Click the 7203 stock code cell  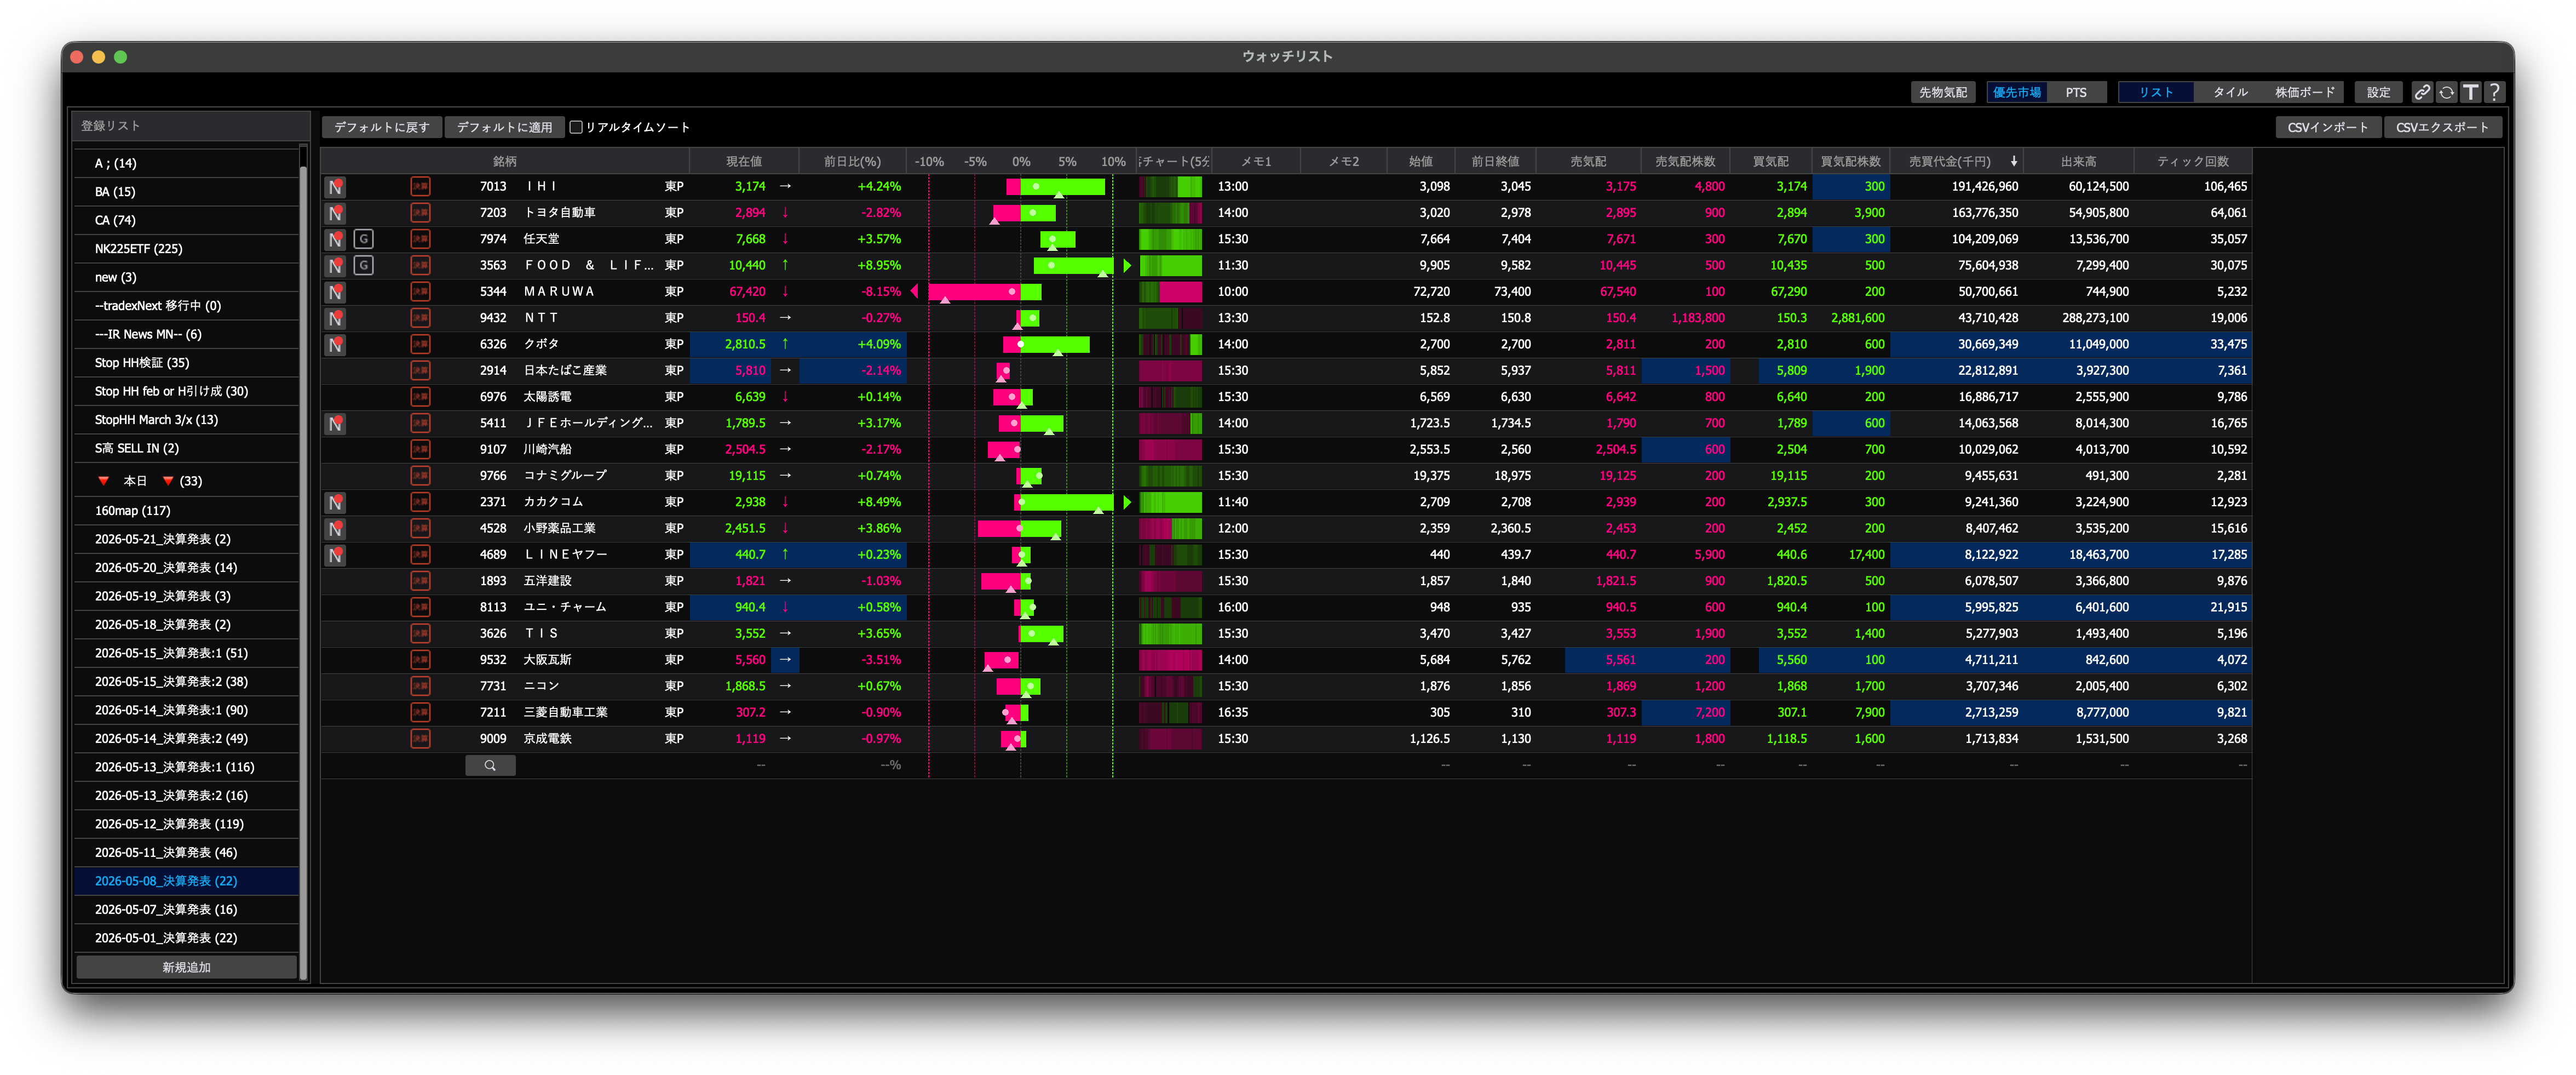[492, 212]
